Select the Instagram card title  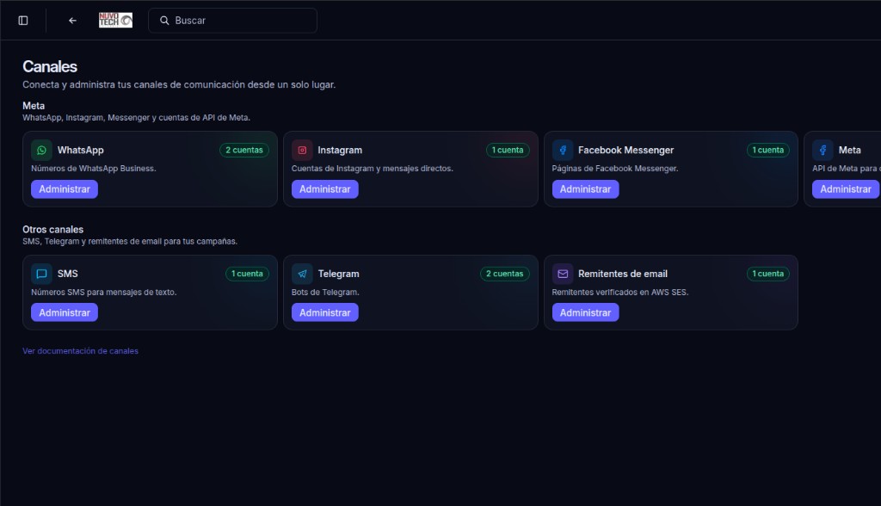coord(340,150)
